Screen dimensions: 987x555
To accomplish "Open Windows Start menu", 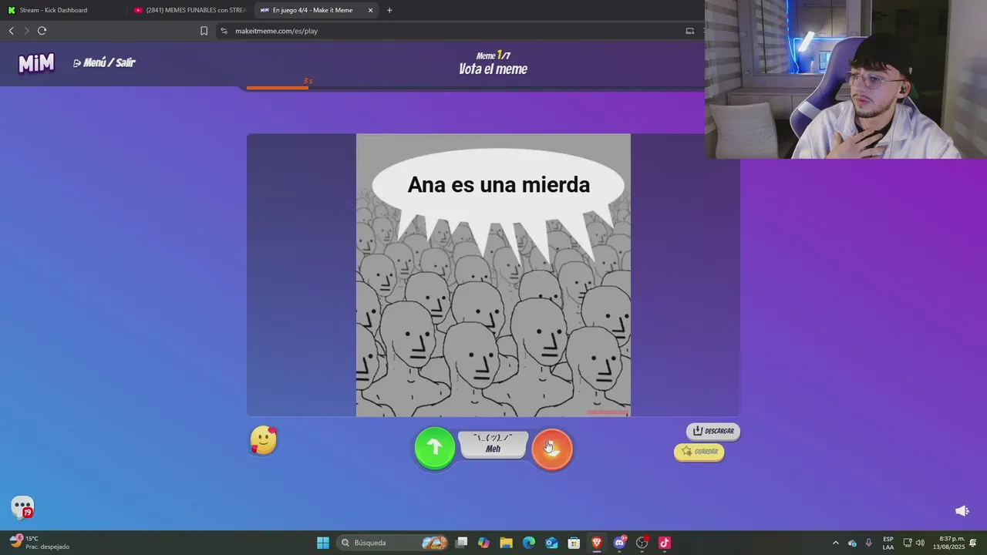I will pos(323,543).
